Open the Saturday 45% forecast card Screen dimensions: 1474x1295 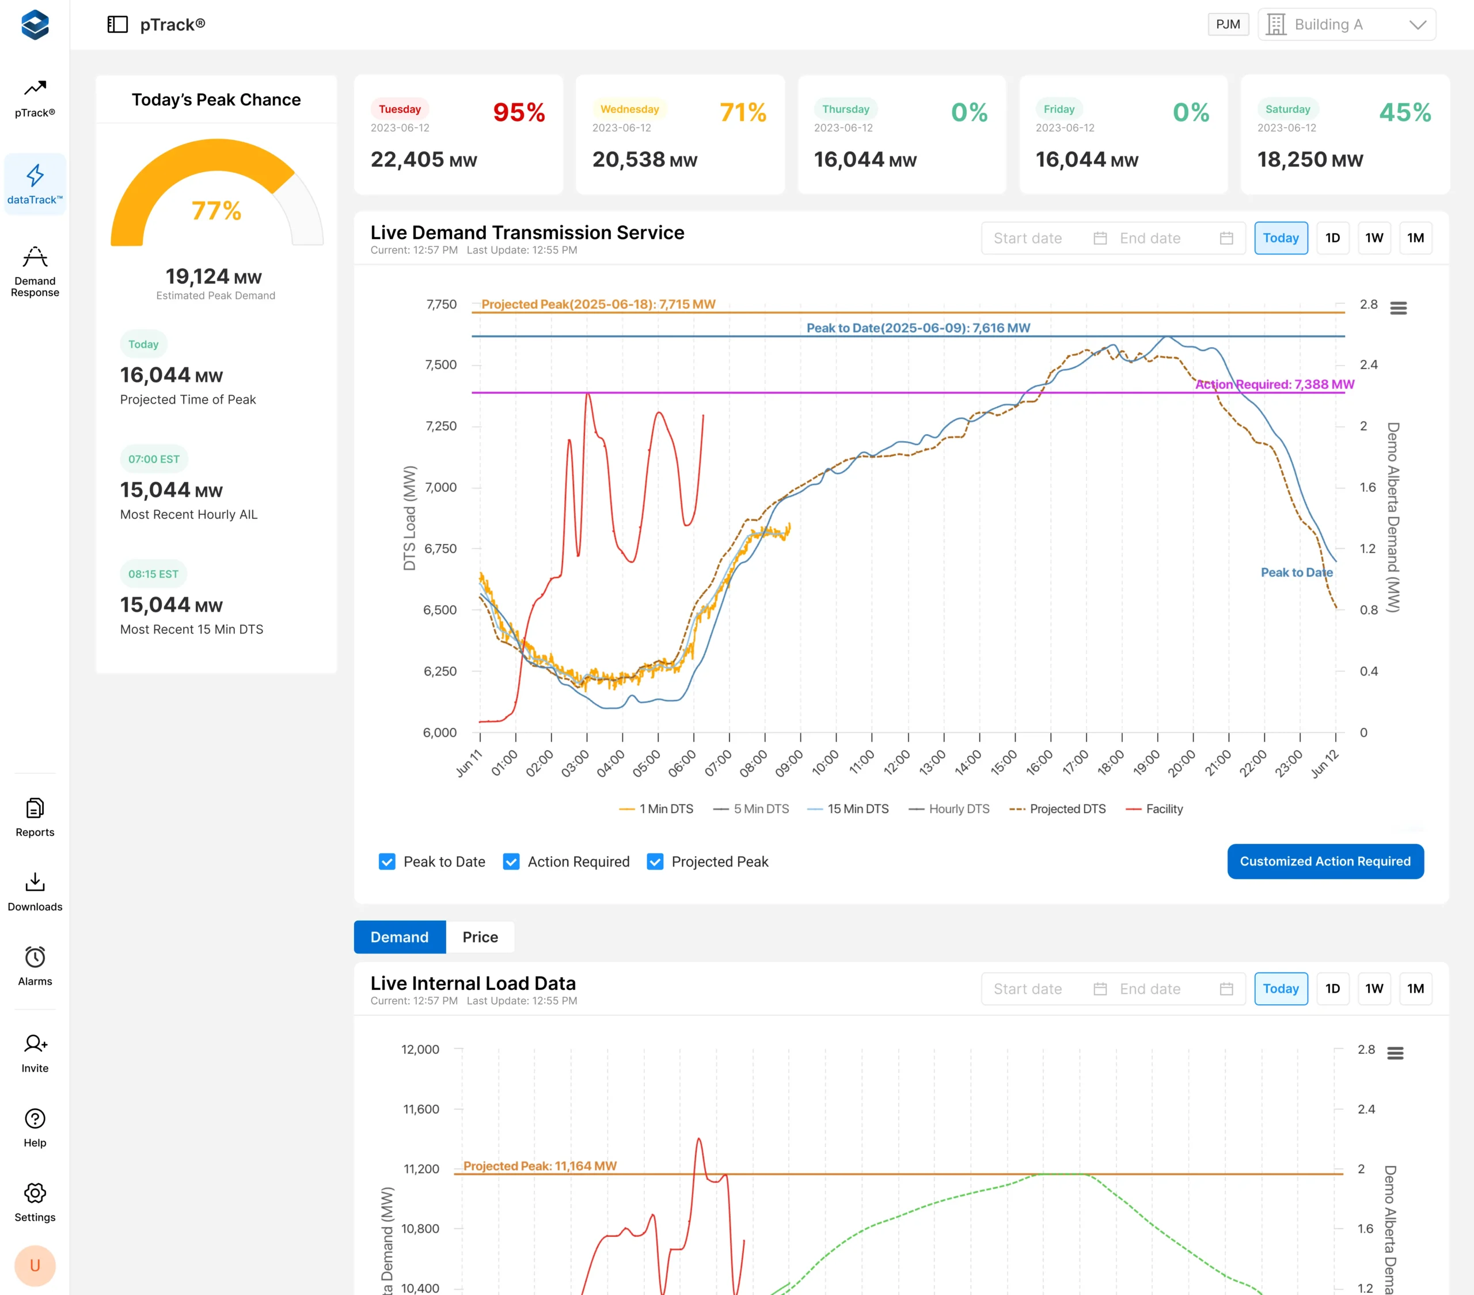point(1345,135)
